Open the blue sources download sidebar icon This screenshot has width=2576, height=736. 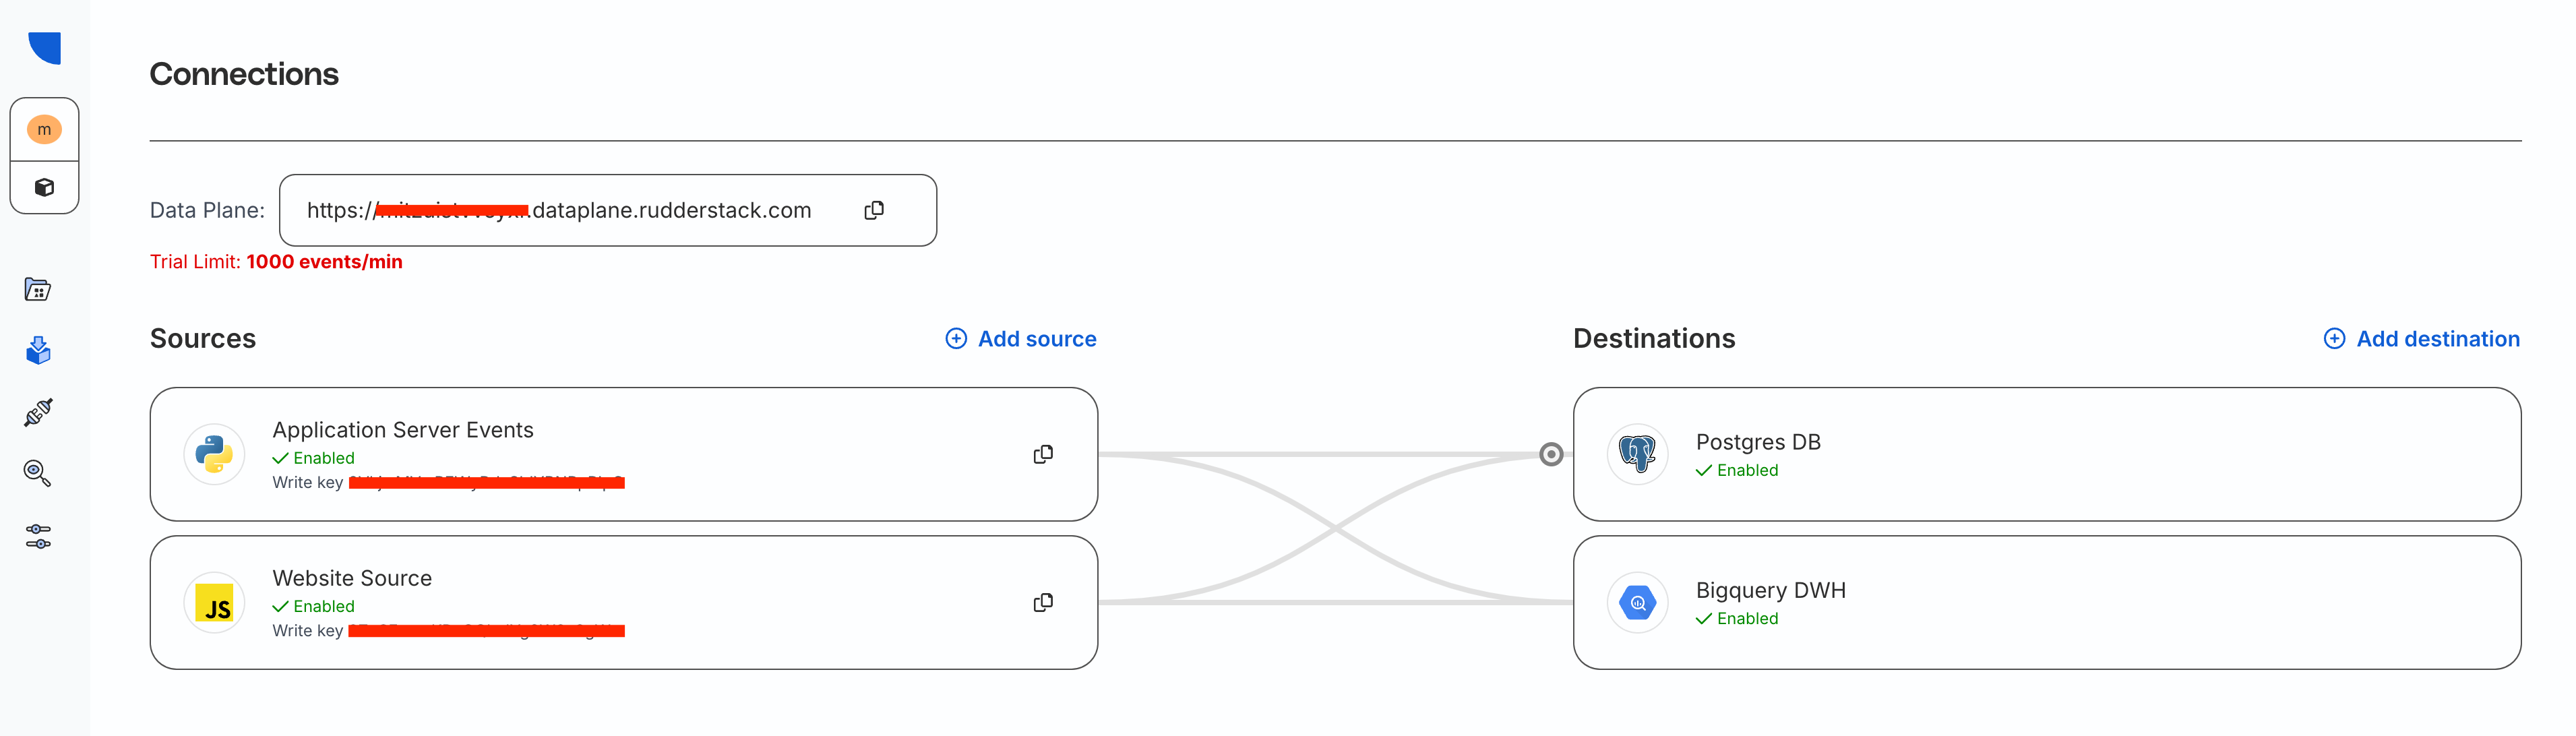tap(38, 351)
